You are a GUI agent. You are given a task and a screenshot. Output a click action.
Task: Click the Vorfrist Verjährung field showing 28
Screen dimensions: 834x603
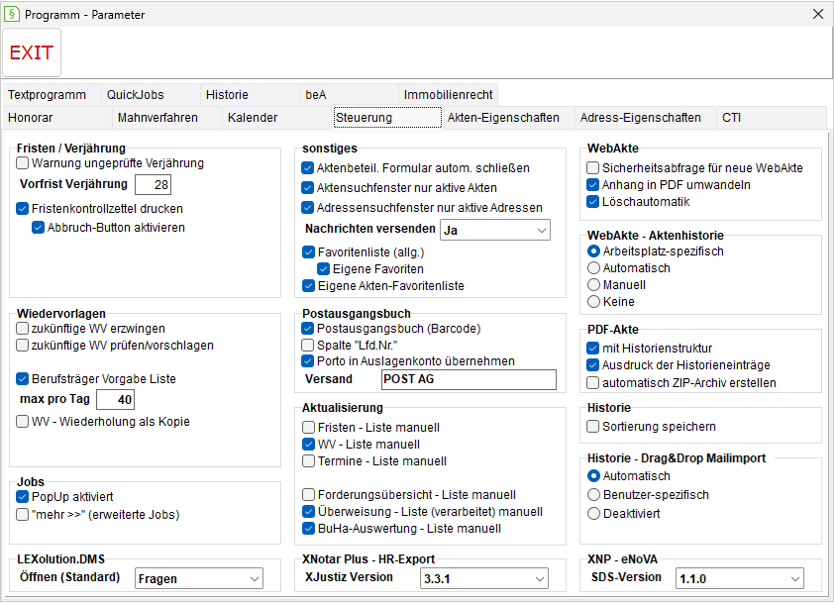(153, 184)
